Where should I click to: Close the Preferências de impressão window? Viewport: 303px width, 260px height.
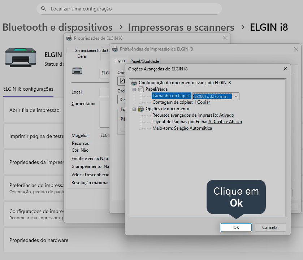coord(296,49)
